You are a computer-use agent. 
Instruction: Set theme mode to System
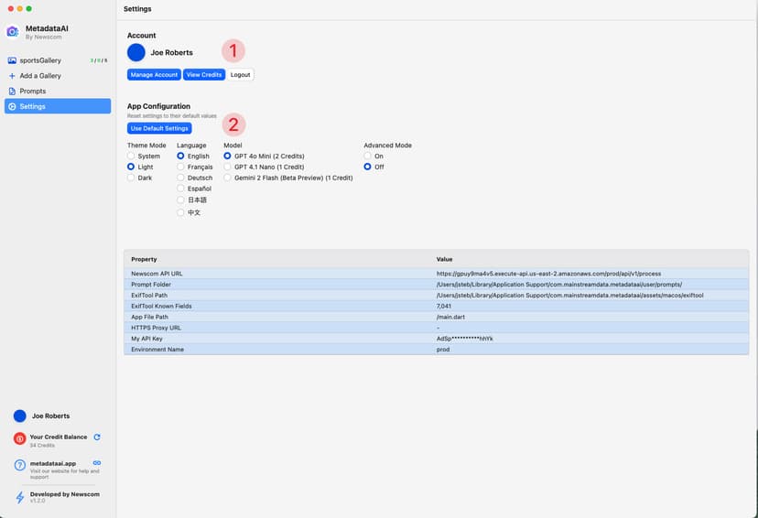pyautogui.click(x=132, y=156)
